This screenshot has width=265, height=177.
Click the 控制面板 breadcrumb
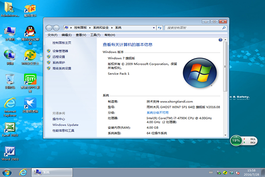point(80,28)
